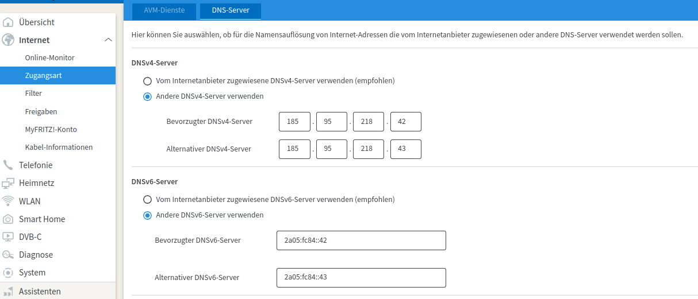Click the Übersicht house icon
Screen dimensions: 698x299
coord(8,22)
